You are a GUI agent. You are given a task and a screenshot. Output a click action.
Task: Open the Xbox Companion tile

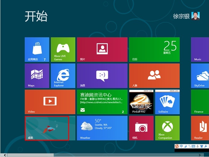pos(167,128)
